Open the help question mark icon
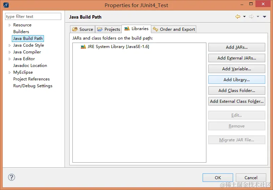273x190 pixels. 12,177
